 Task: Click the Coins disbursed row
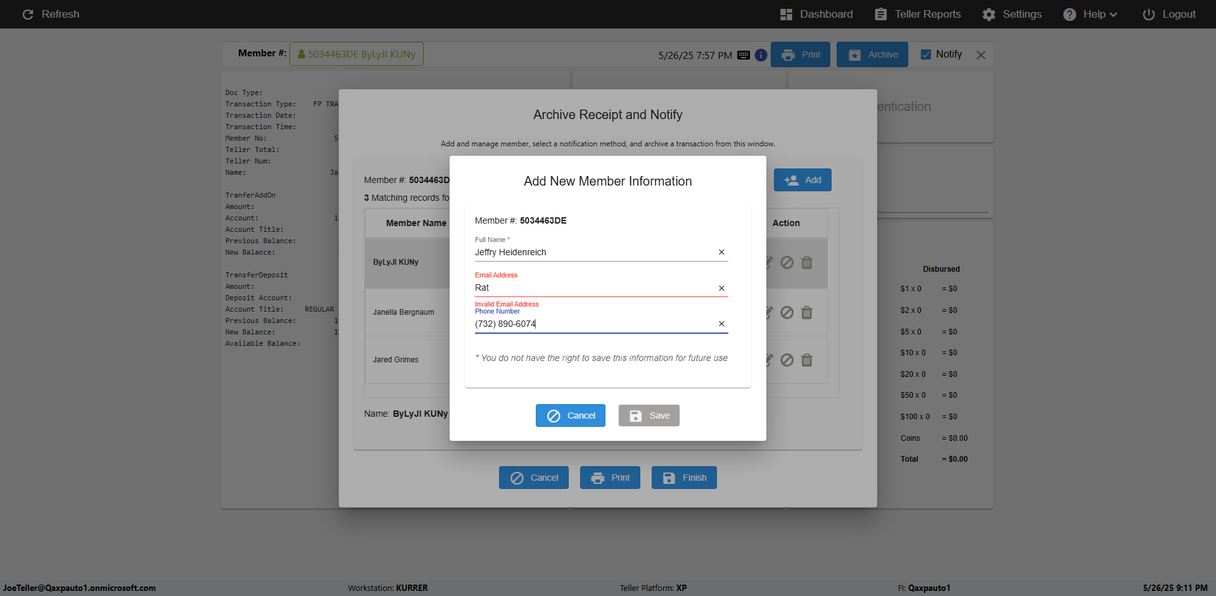[934, 438]
